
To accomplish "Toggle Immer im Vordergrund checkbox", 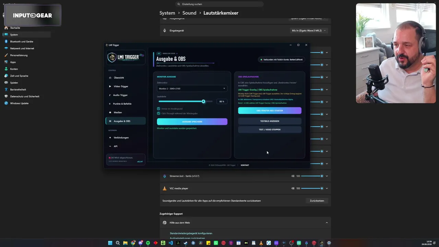I will [158, 109].
